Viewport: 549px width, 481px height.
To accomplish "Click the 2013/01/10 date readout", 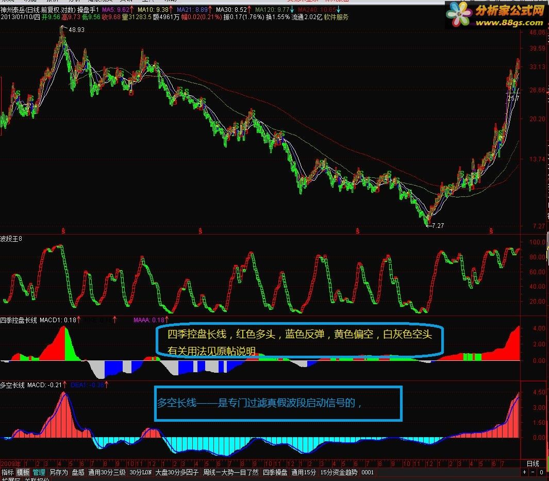I will 17,17.
